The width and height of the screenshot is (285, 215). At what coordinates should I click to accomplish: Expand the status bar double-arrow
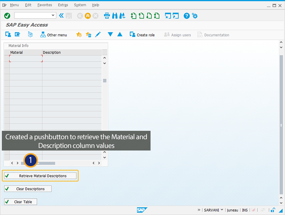(x=199, y=210)
